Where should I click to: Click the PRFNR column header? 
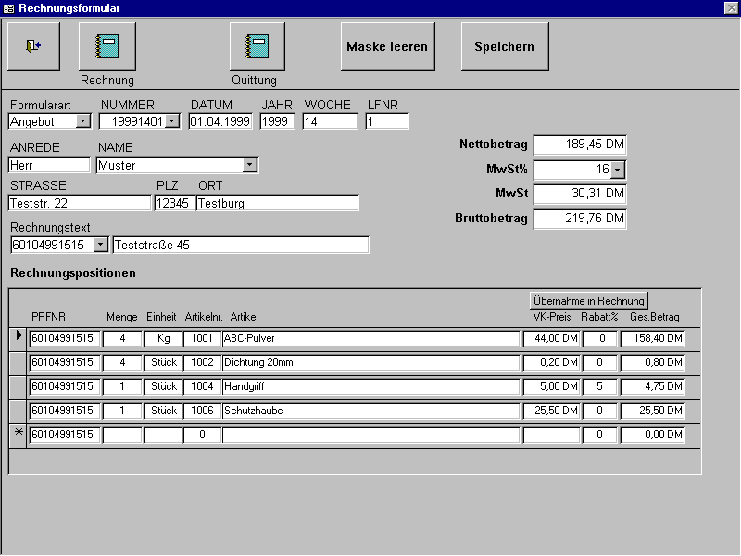49,317
